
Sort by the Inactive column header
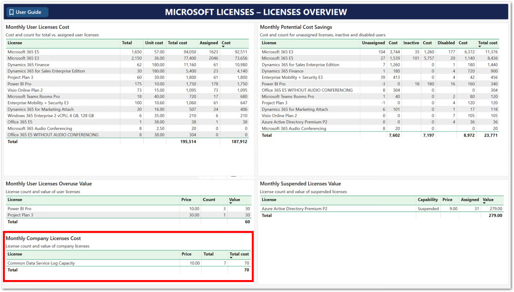411,43
